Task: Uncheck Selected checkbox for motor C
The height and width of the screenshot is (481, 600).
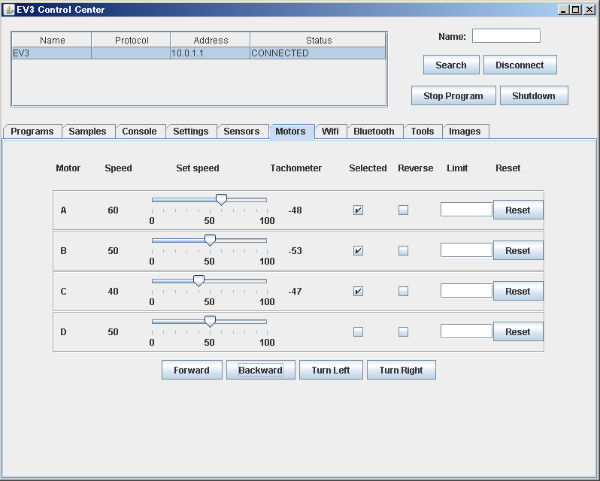Action: coord(358,291)
